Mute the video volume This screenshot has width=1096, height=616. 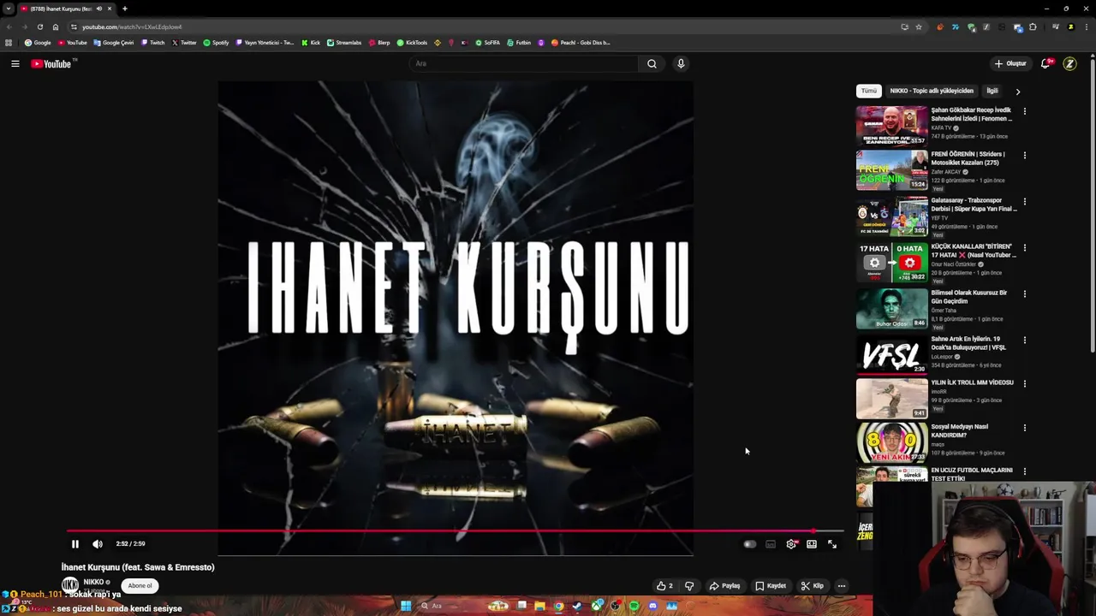pyautogui.click(x=98, y=544)
